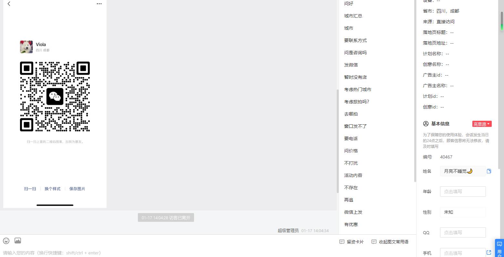This screenshot has width=504, height=257.
Task: Click the message input box
Action: [168, 253]
